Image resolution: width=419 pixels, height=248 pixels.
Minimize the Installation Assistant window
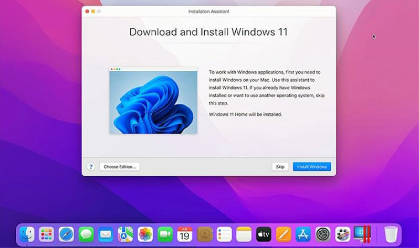click(93, 11)
